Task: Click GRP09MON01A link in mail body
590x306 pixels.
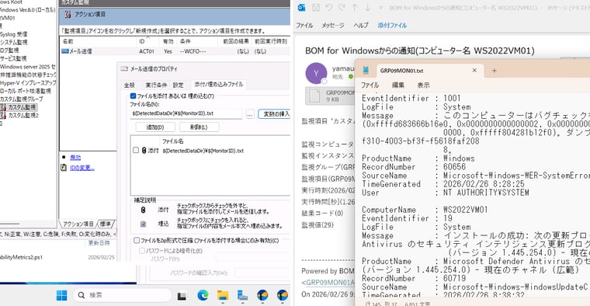Action: tap(331, 282)
